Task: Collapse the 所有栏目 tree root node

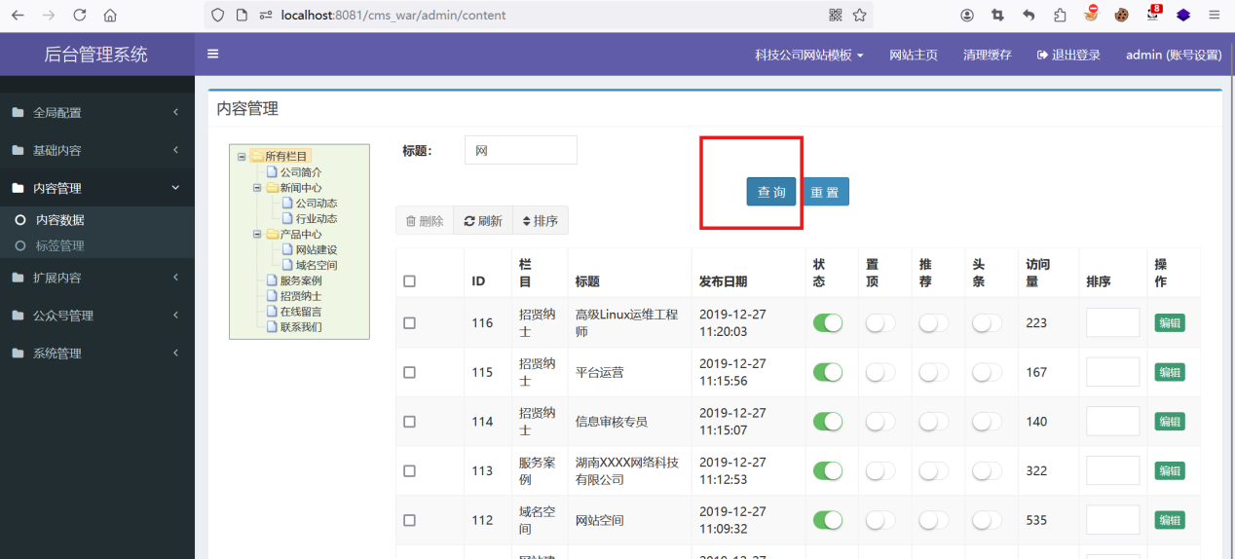Action: point(242,157)
